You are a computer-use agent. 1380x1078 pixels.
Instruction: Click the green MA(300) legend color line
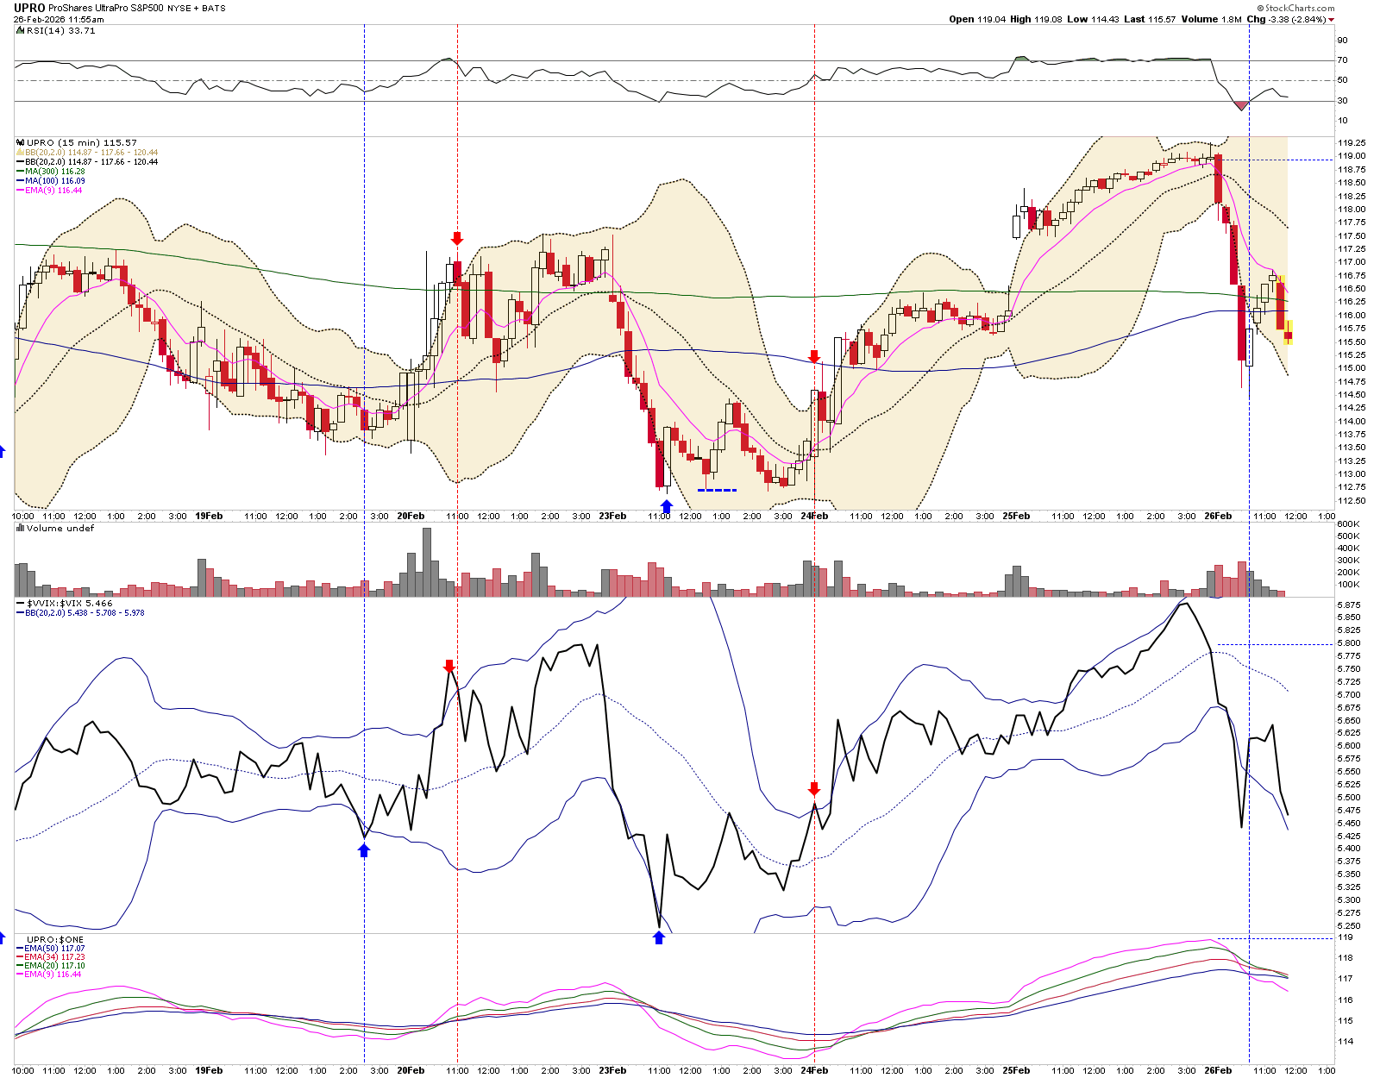click(x=21, y=172)
